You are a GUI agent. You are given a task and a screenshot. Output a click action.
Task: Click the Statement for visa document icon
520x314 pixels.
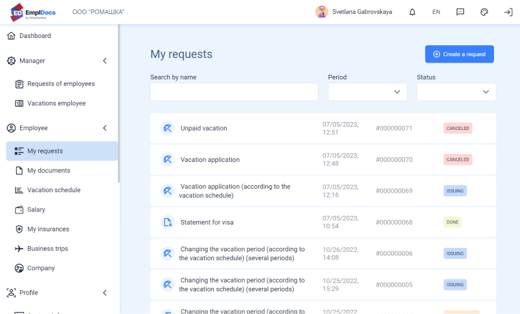[167, 222]
